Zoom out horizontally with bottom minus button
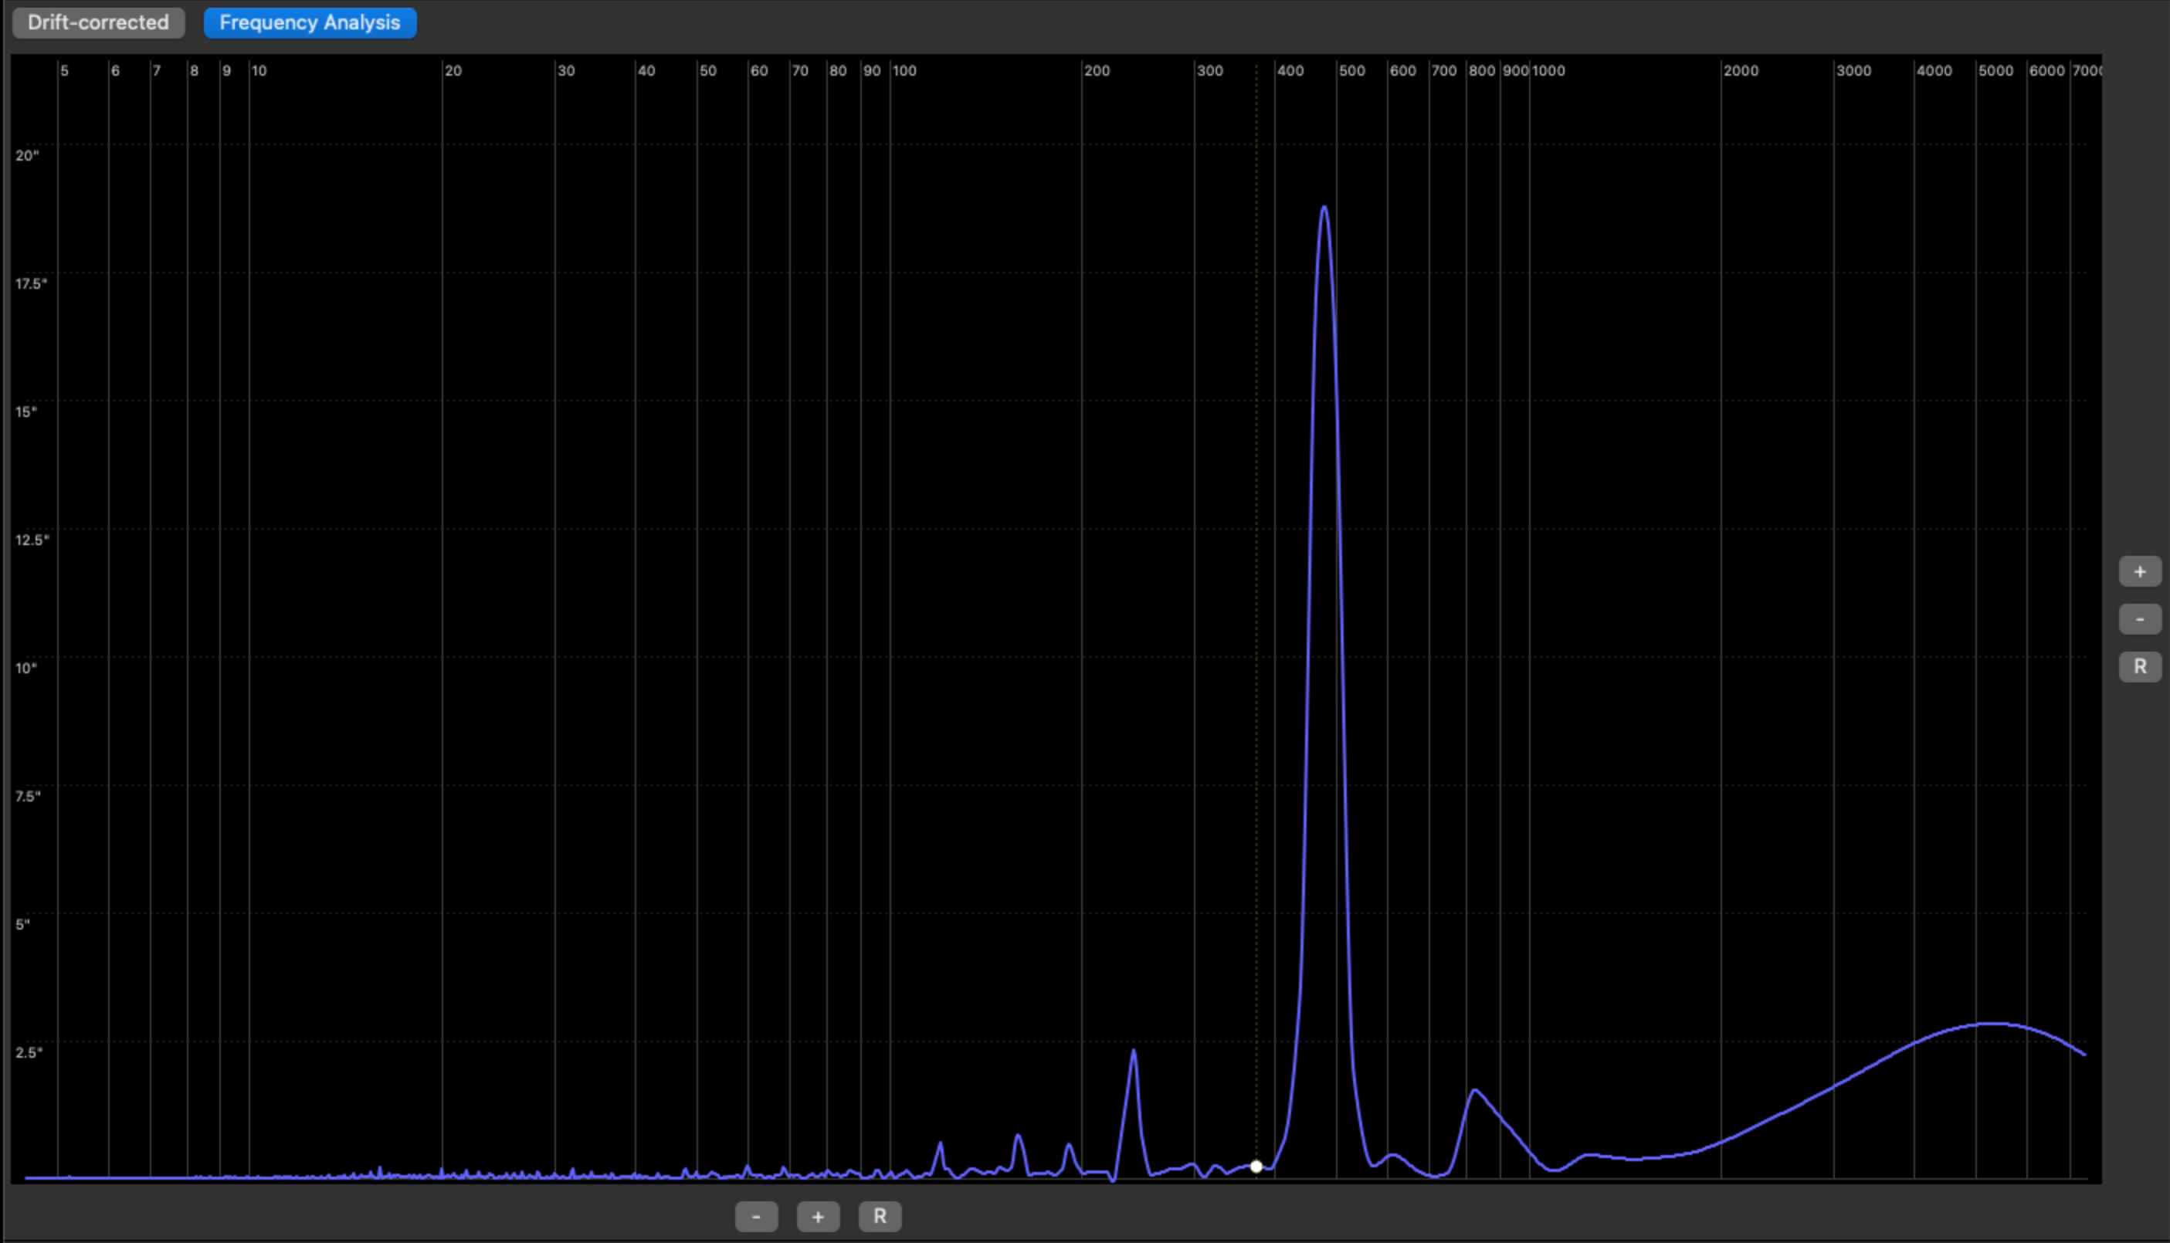Image resolution: width=2170 pixels, height=1243 pixels. 756,1217
